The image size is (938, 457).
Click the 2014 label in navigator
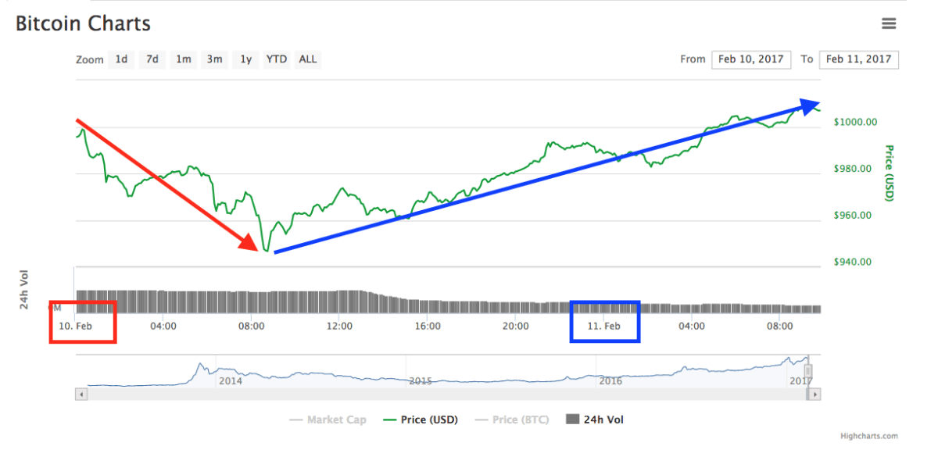coord(231,381)
